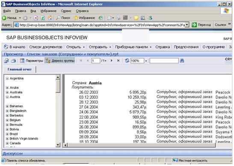Viewport: 234px width, 166px height.
Task: Select Bolivia in group tree
Action: click(14, 130)
